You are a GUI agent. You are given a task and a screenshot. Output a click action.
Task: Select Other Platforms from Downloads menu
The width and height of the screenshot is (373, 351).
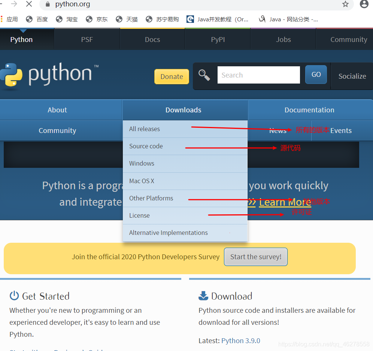(x=185, y=198)
